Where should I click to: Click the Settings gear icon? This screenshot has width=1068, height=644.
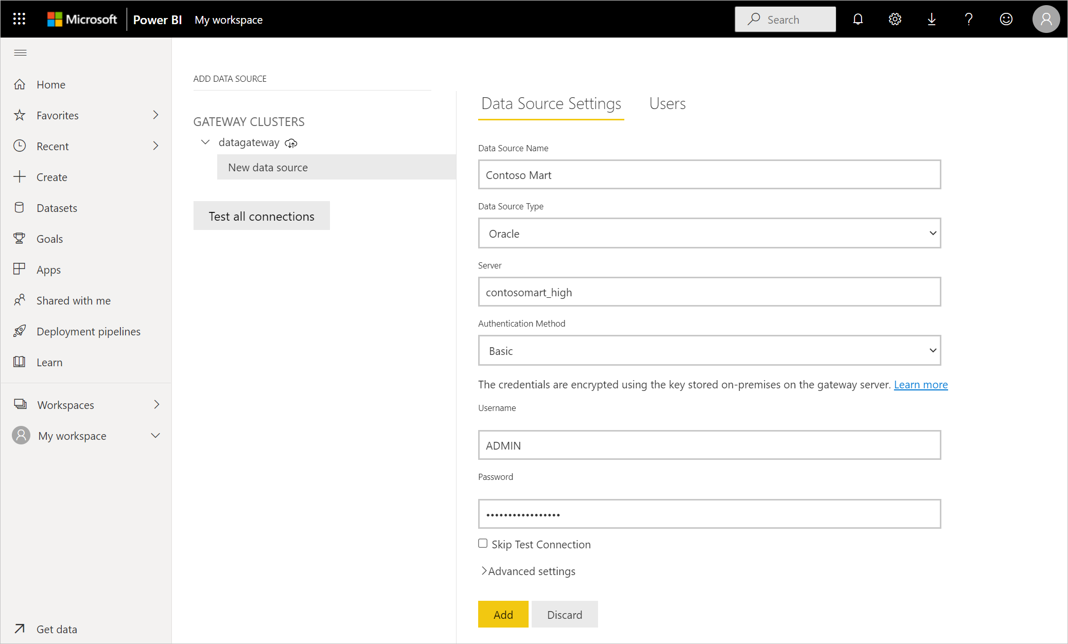click(x=895, y=19)
